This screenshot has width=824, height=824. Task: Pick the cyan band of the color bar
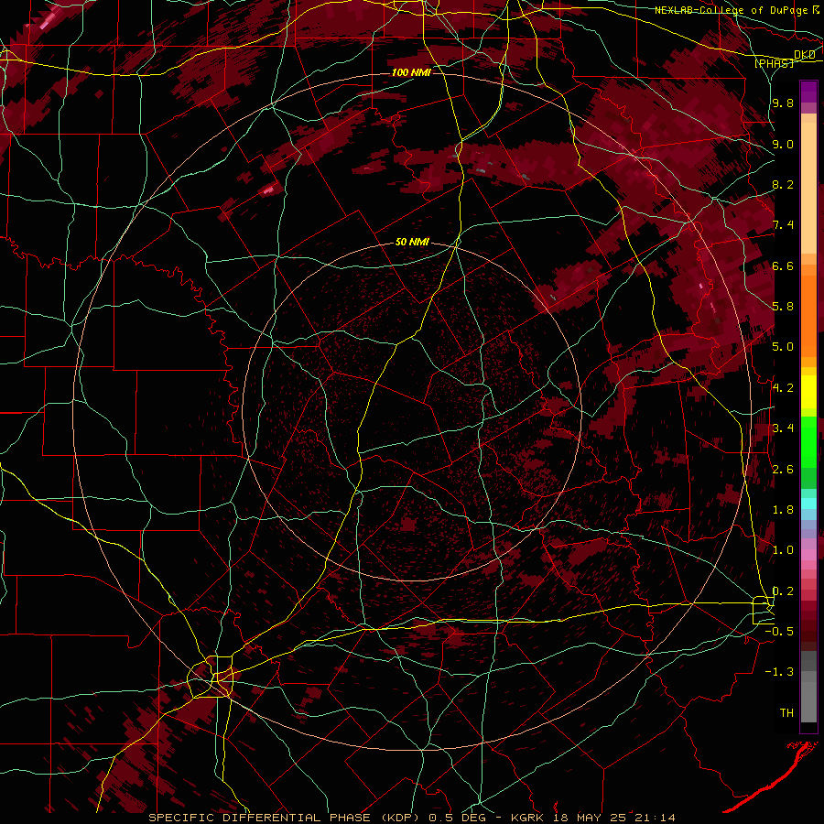[x=808, y=504]
